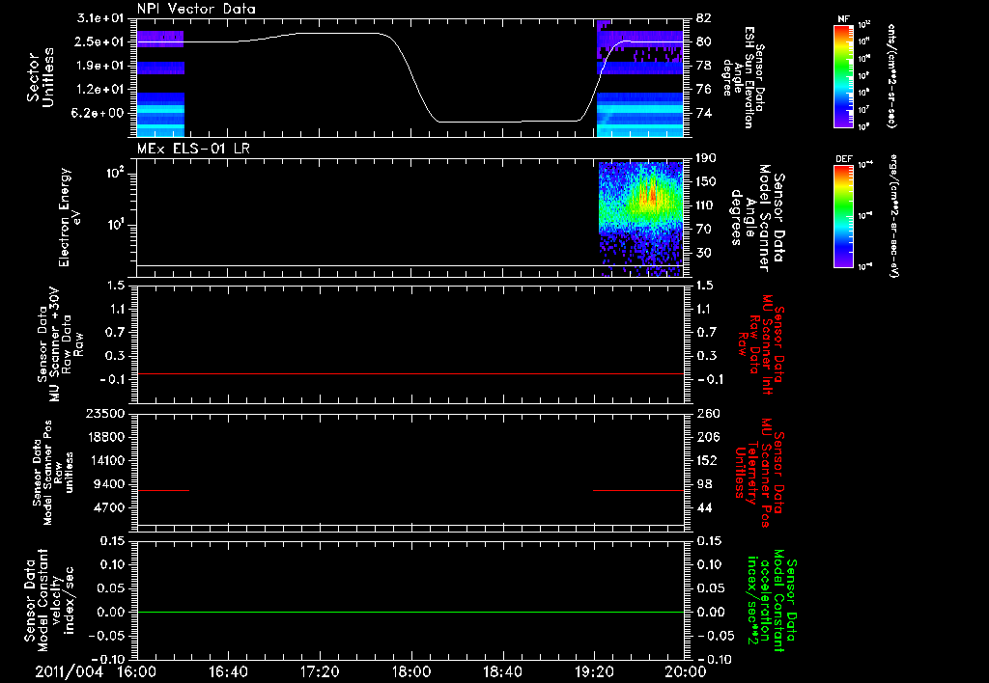989x683 pixels.
Task: Click the 16:00 time axis label
Action: 137,671
